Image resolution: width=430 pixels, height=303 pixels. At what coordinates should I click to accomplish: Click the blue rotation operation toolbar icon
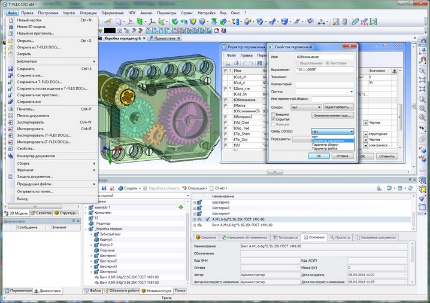pyautogui.click(x=184, y=22)
